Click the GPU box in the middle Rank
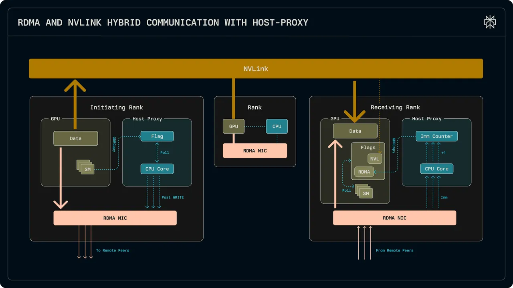 coord(234,126)
